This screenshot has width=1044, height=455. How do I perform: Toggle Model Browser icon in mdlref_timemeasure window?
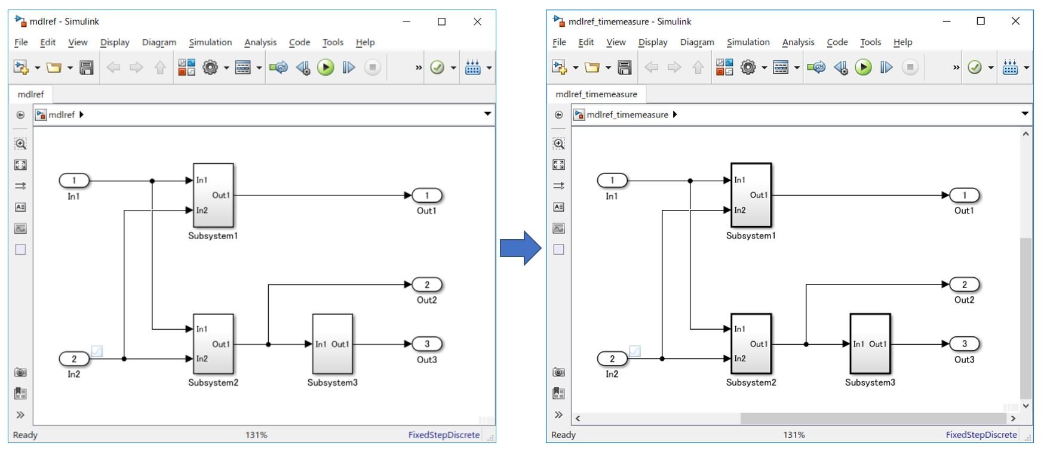558,394
